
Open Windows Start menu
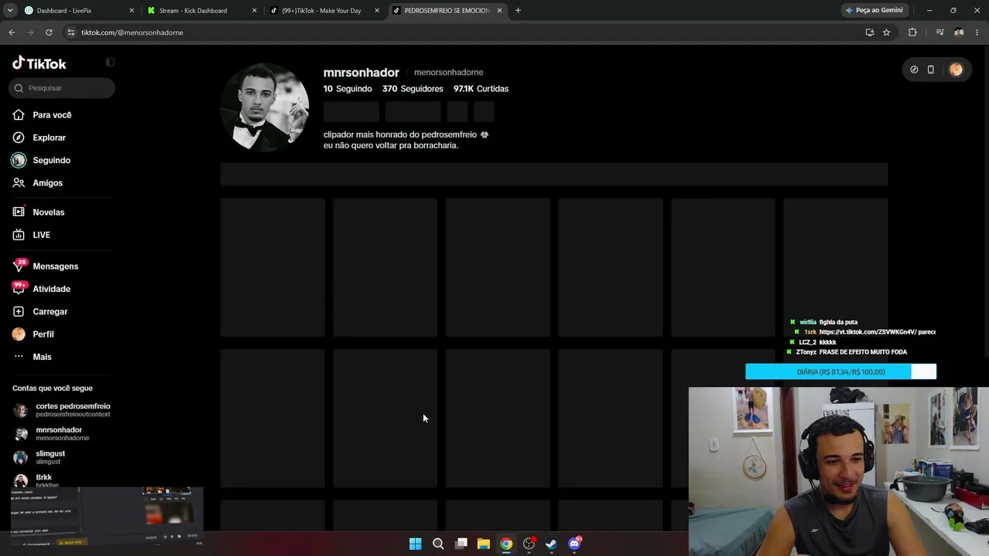(415, 544)
